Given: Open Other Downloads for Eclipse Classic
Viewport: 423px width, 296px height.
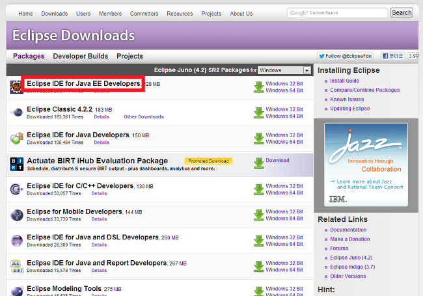Looking at the screenshot, I should 144,116.
